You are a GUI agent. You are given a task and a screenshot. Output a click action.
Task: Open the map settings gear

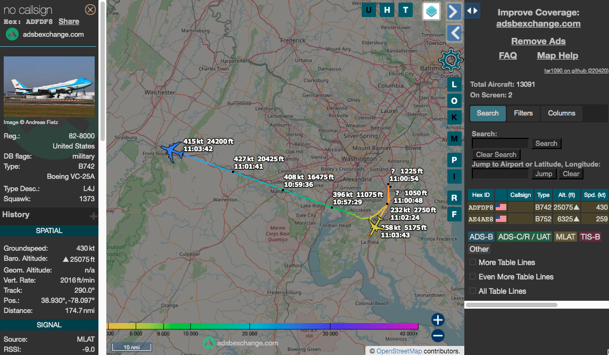click(451, 60)
